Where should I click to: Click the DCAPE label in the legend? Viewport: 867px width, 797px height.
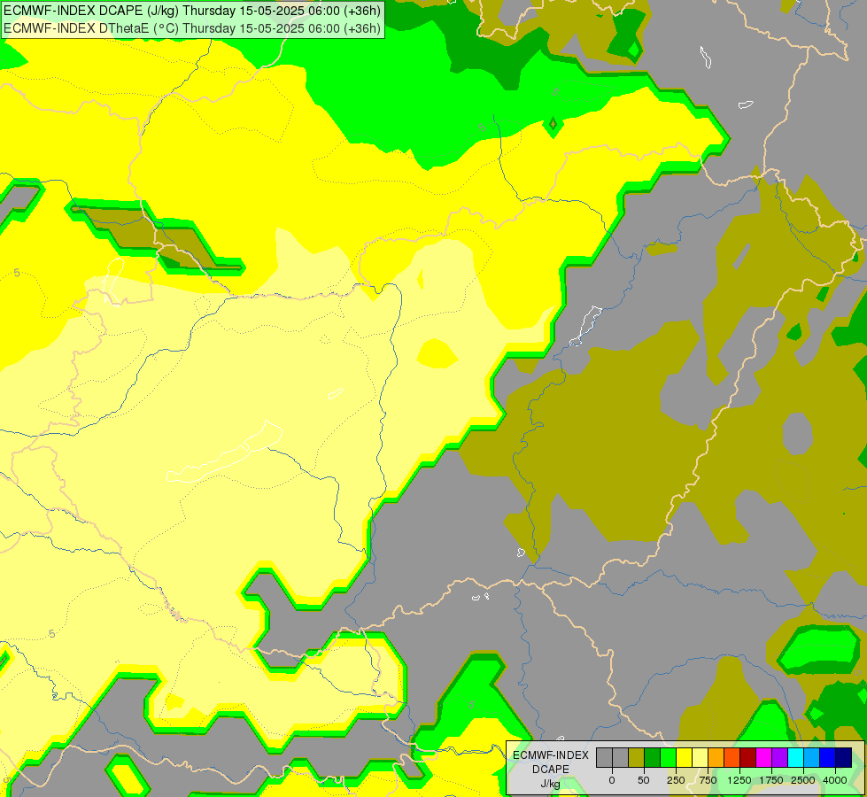(551, 770)
